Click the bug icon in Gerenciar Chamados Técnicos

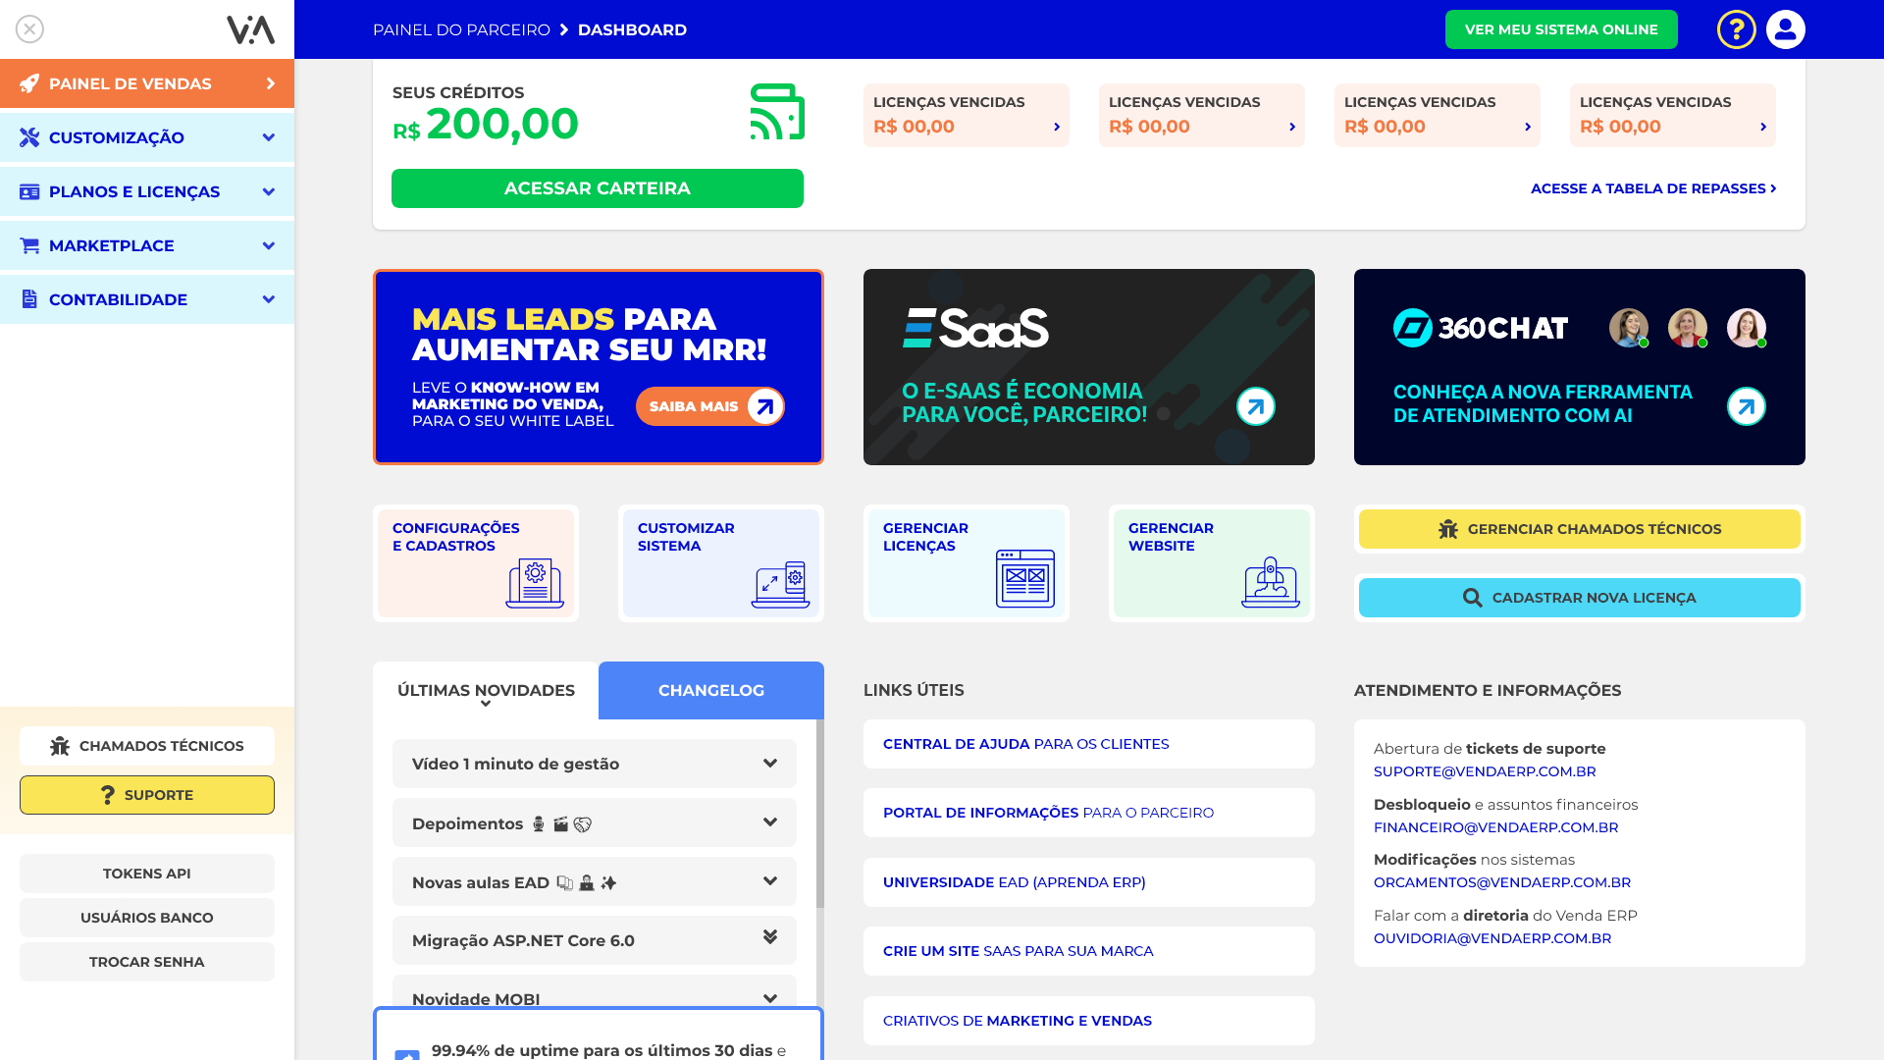click(x=1447, y=529)
